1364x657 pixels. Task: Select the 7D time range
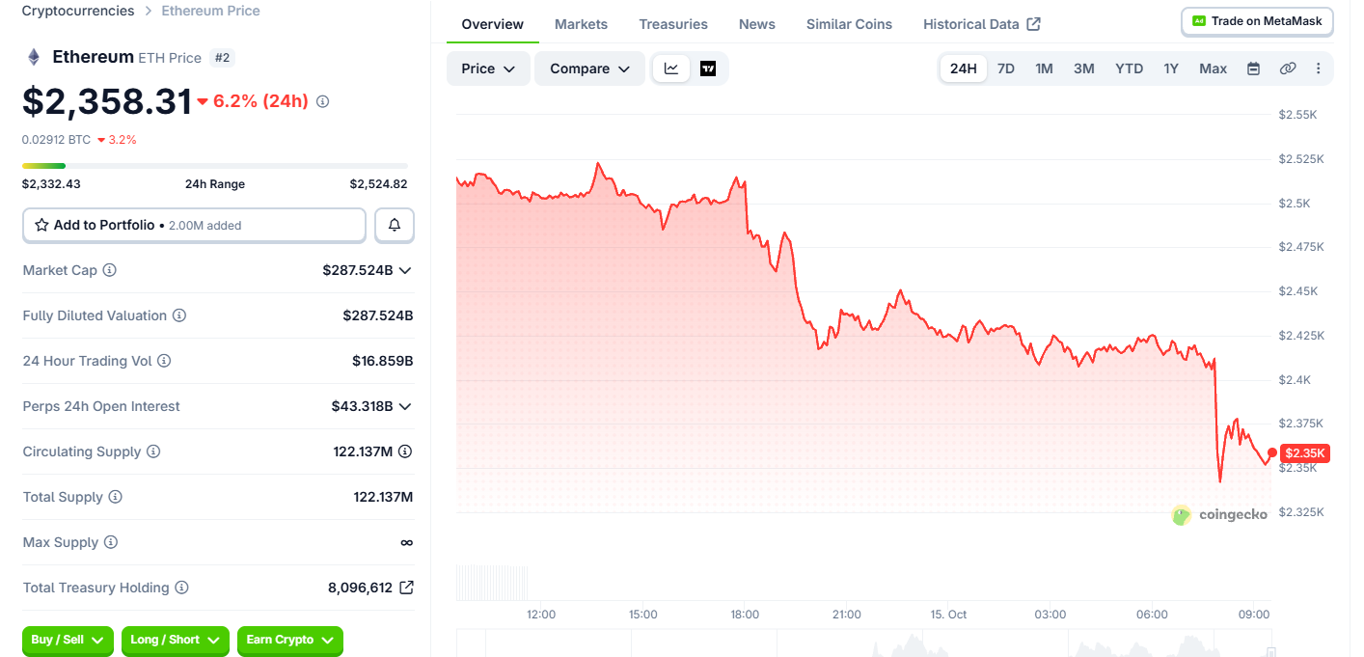tap(1006, 68)
